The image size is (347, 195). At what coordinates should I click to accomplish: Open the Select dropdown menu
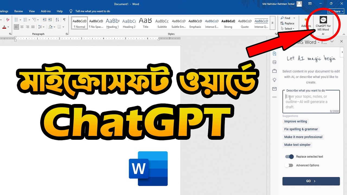(x=288, y=28)
